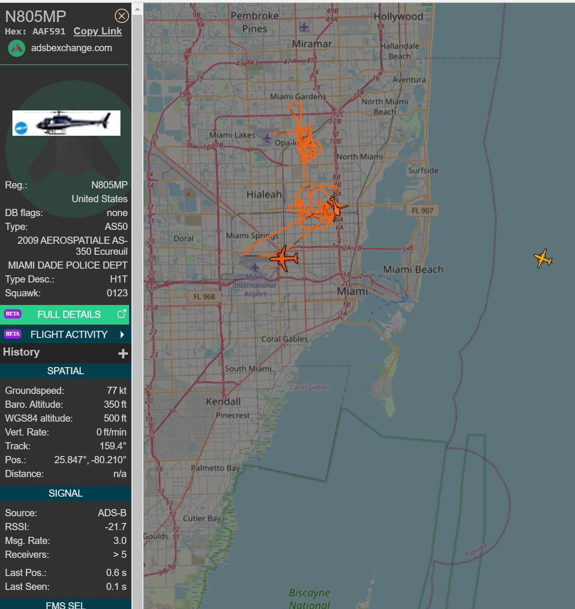Click the FL 907 road shield
Screen dimensions: 575x609
[x=423, y=210]
